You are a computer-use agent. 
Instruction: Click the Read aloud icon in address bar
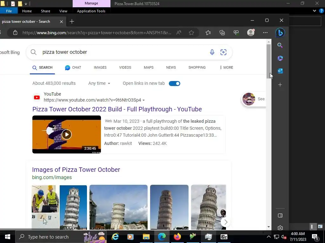pyautogui.click(x=179, y=33)
